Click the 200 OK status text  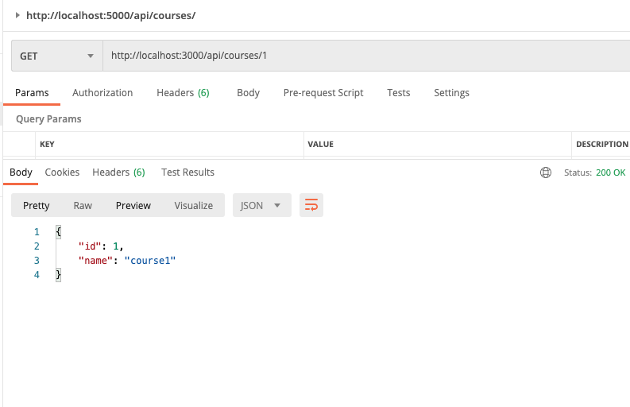pos(610,172)
